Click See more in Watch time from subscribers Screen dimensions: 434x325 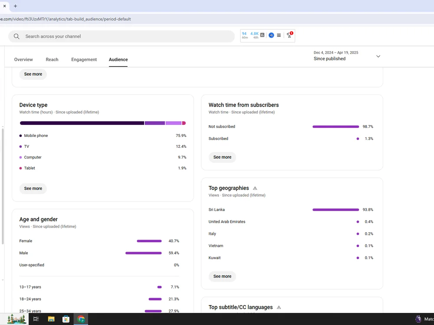point(222,157)
